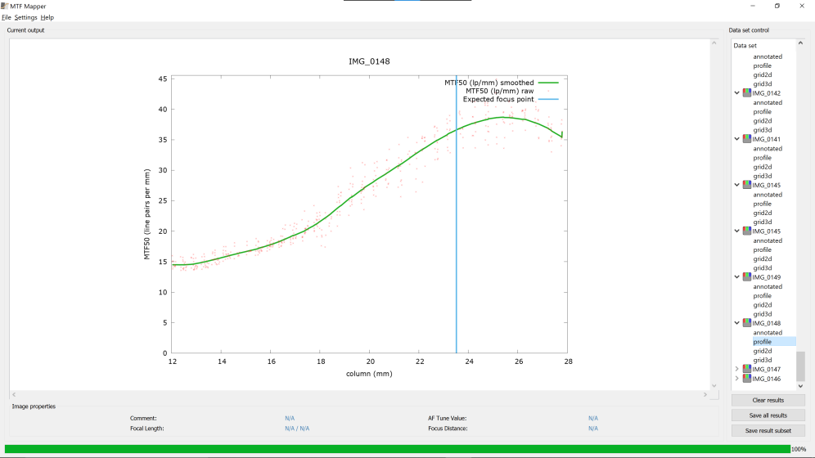Click the data set list scroll-down arrow

point(800,386)
